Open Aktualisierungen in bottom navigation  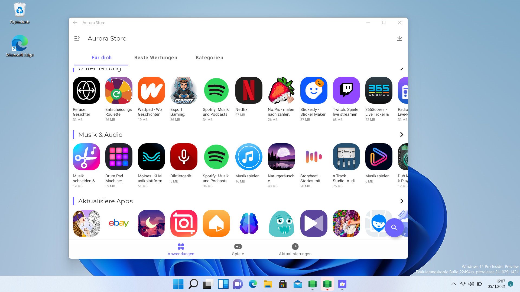pyautogui.click(x=295, y=249)
